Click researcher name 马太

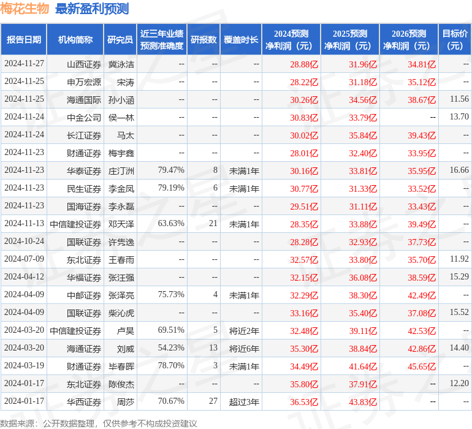pyautogui.click(x=126, y=135)
